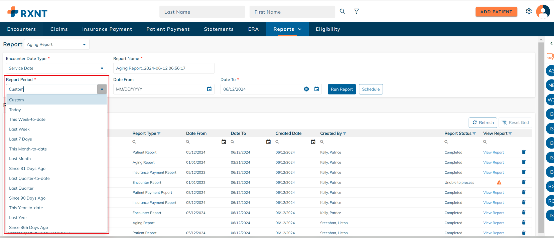Screen dimensions: 554x238
Task: Open the chat messages icon in sidebar
Action: [550, 56]
